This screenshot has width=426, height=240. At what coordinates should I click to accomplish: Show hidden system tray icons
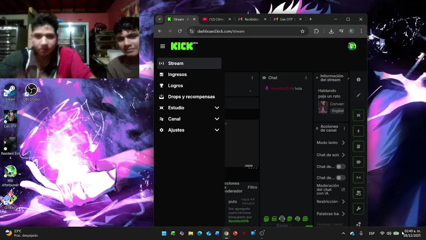click(x=343, y=233)
